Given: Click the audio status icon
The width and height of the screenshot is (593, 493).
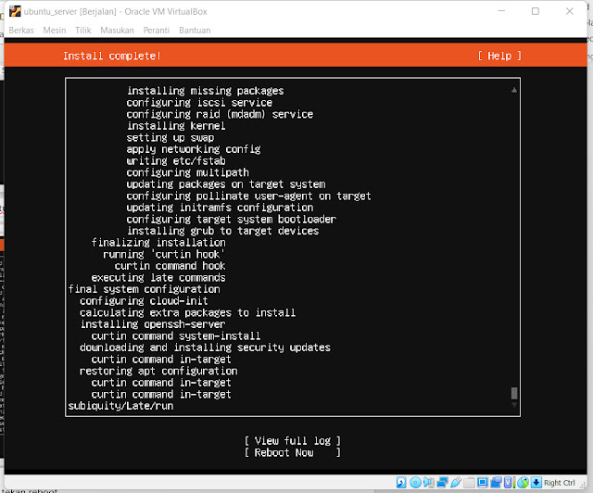Looking at the screenshot, I should pos(429,483).
